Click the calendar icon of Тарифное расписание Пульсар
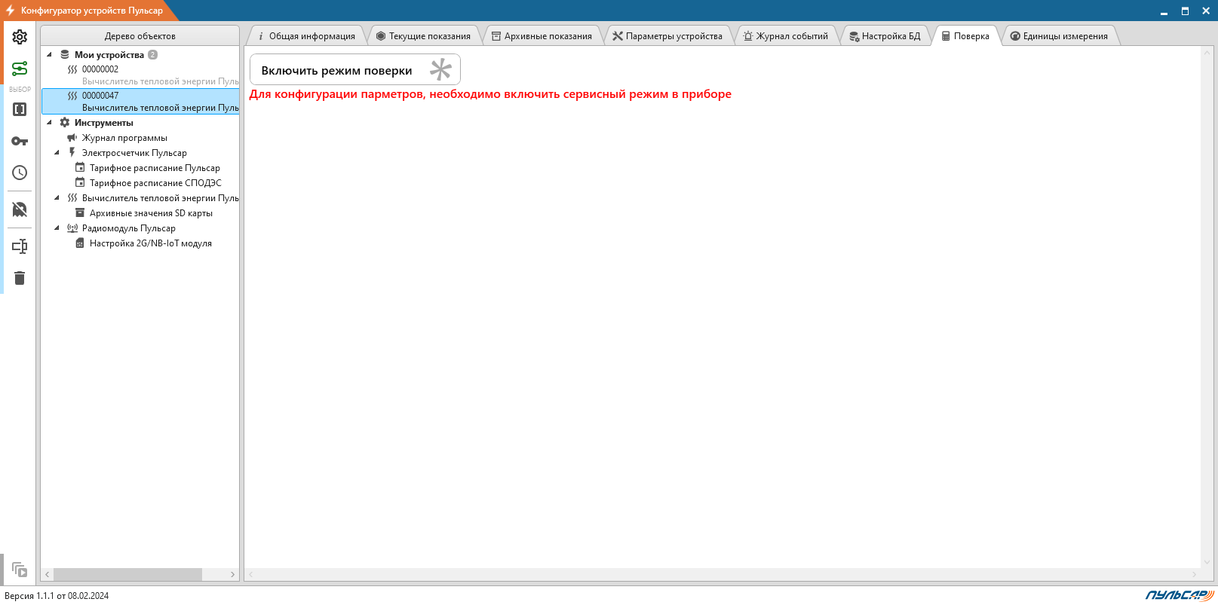 pyautogui.click(x=80, y=167)
